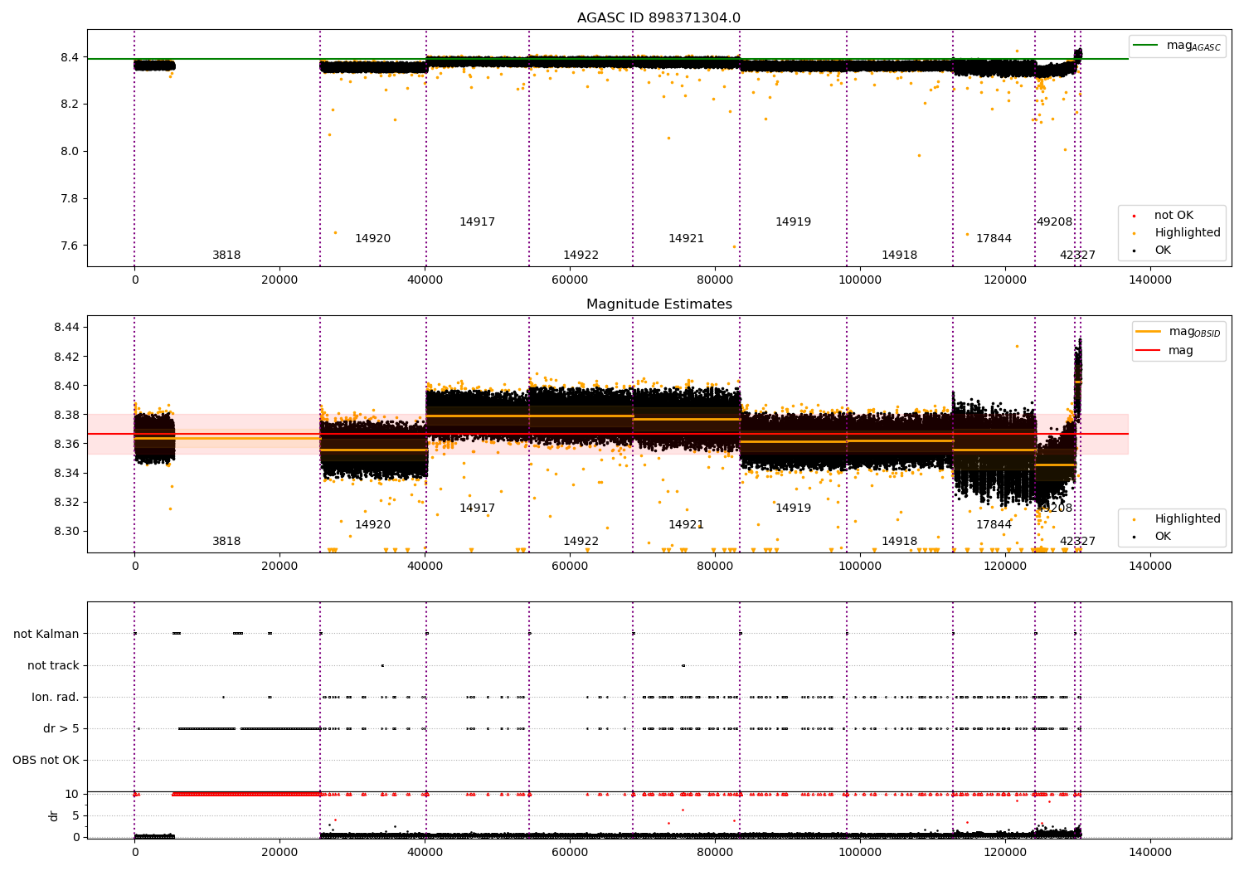Click dr axis tick 5 in bottom panel
Image resolution: width=1244 pixels, height=871 pixels.
tap(76, 816)
